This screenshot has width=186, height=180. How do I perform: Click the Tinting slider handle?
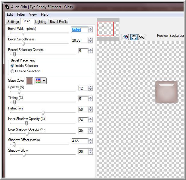pos(14,102)
